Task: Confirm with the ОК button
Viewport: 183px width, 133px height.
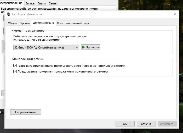Action: 125,124
